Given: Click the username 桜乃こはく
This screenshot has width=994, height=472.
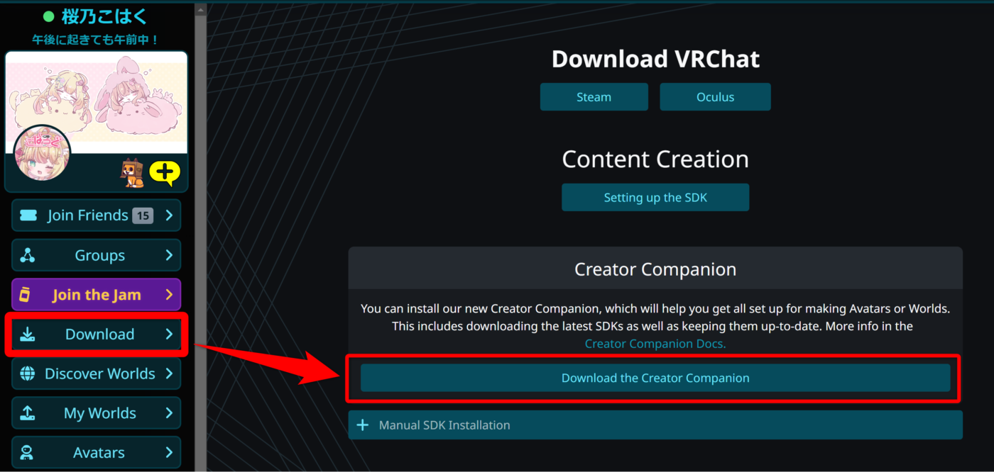Looking at the screenshot, I should (x=104, y=16).
